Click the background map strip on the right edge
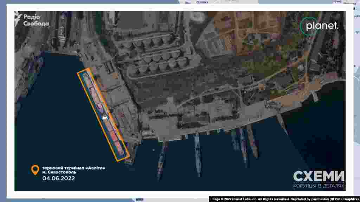Viewport: 360px width, 202px height. click(356, 98)
